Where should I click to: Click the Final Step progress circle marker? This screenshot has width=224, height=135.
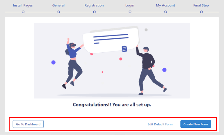click(201, 12)
